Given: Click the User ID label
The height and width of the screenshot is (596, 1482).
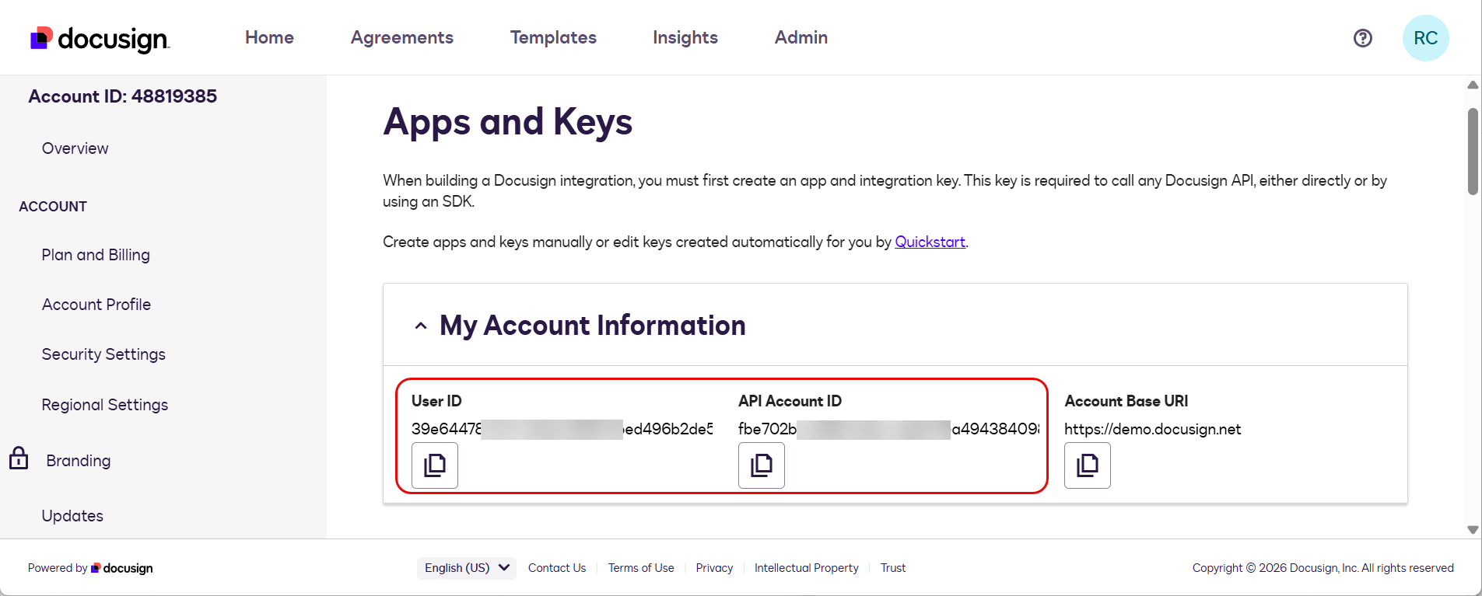Looking at the screenshot, I should [x=436, y=401].
